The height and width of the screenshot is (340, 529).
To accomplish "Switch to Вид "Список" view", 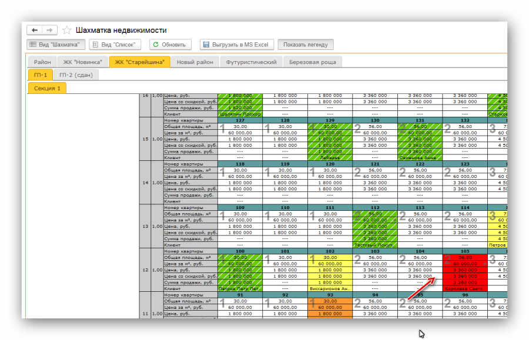I will pos(115,45).
